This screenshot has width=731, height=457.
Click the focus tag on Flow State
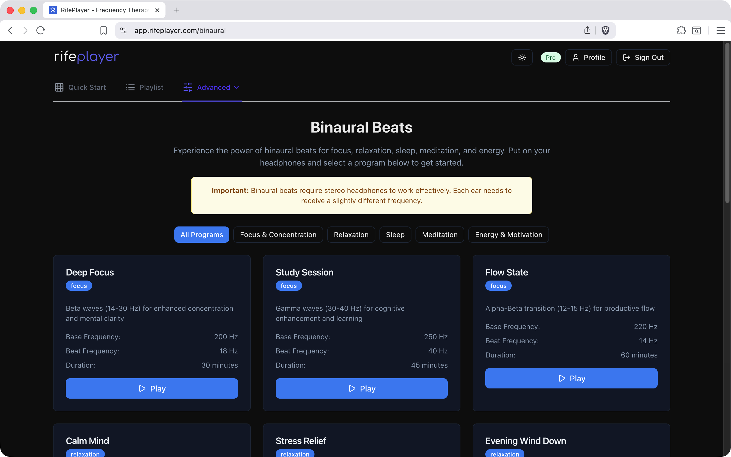[499, 286]
